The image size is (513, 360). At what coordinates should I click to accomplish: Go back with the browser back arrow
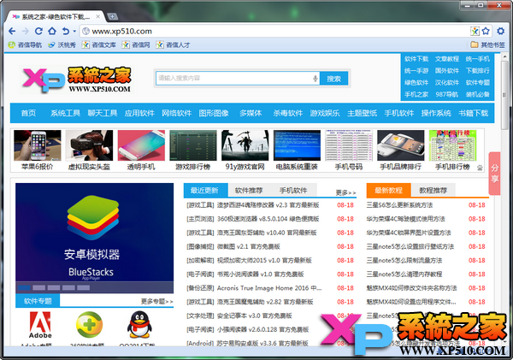(12, 31)
